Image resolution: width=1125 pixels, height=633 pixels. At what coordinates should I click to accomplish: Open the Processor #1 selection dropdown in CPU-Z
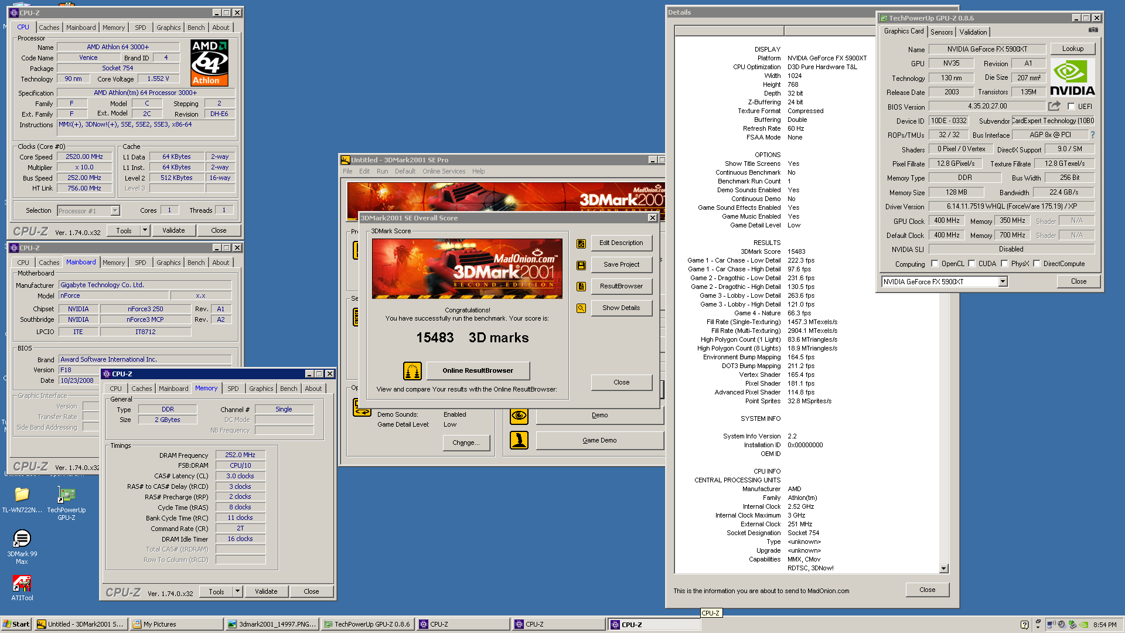115,211
